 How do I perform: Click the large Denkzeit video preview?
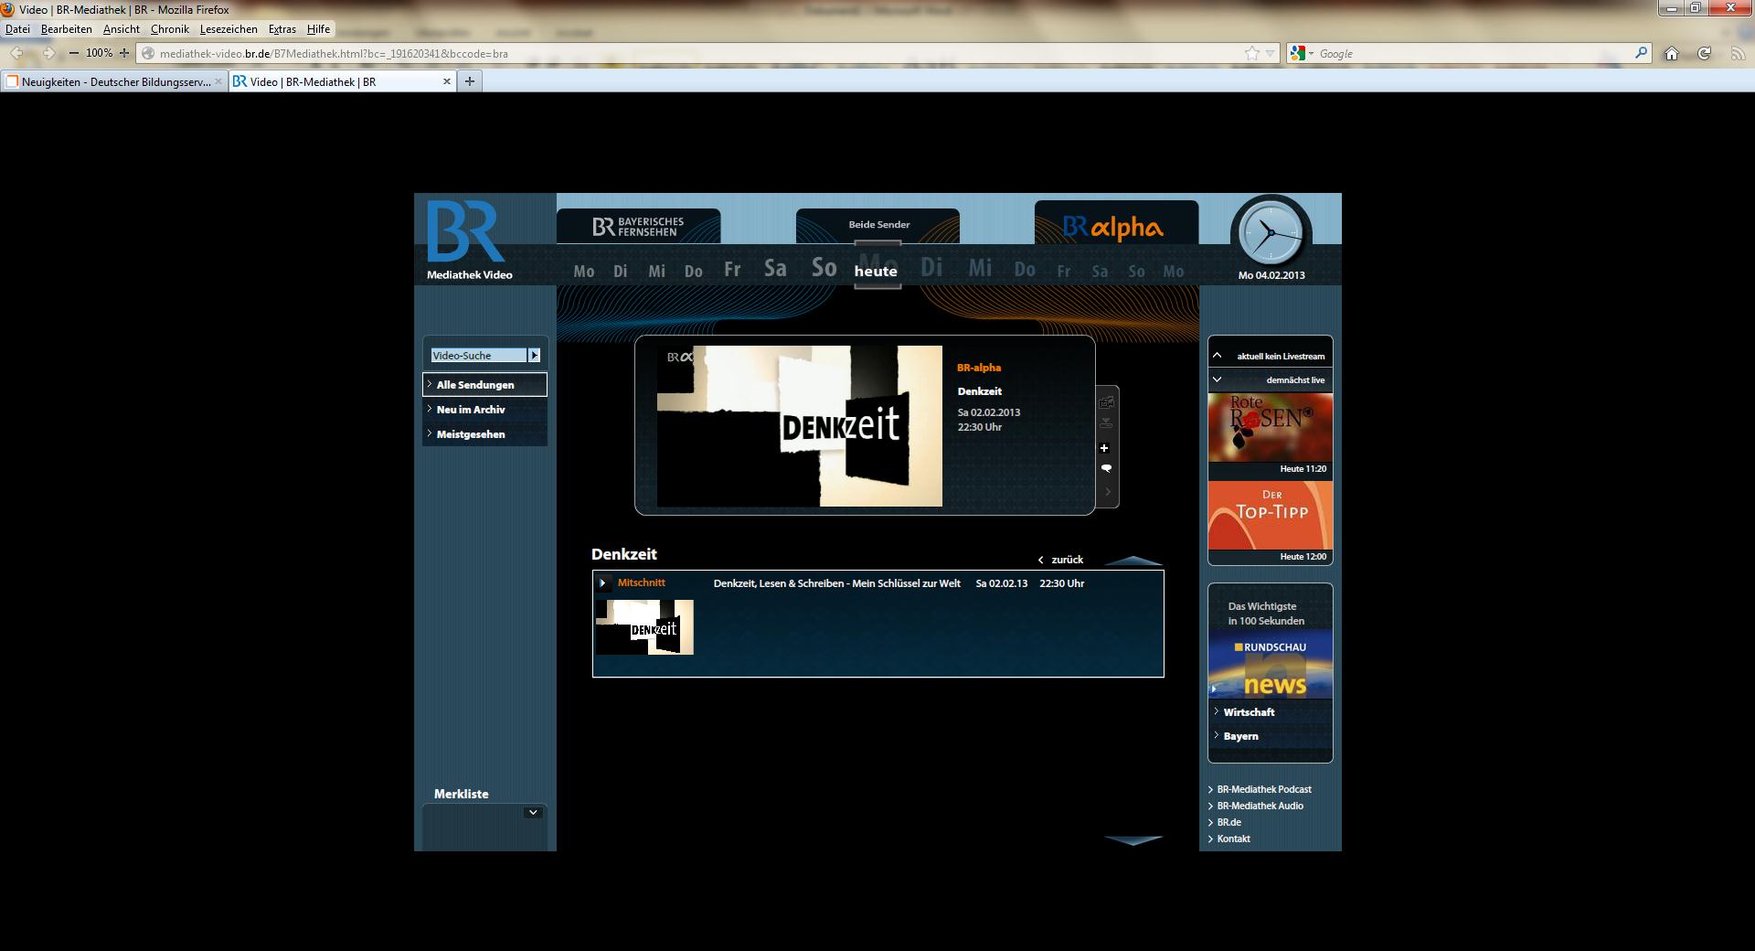[x=800, y=426]
